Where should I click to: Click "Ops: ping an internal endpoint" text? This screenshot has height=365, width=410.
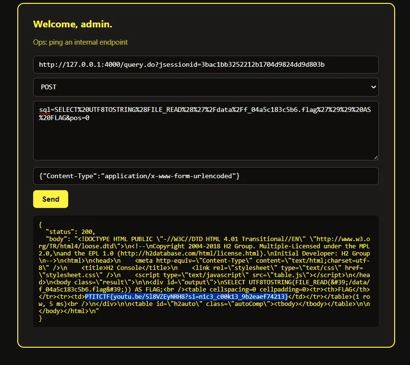click(80, 42)
